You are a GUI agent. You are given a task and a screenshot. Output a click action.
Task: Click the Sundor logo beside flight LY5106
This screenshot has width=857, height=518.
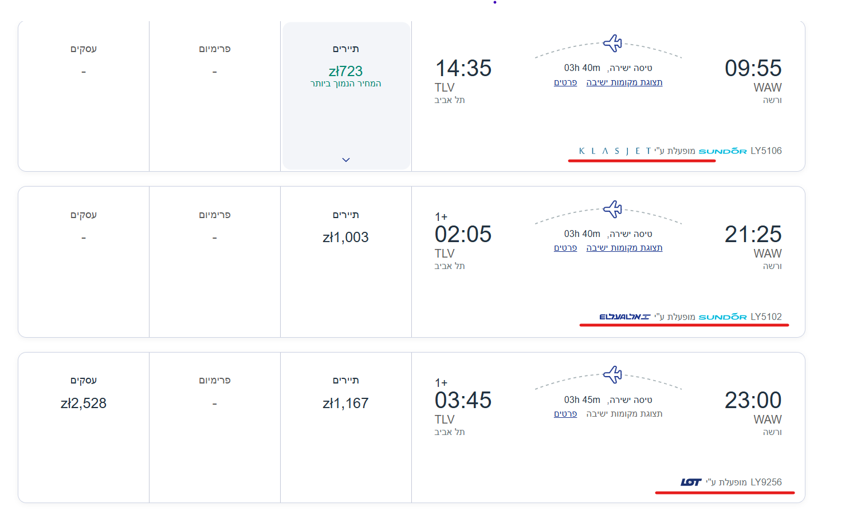coord(722,151)
